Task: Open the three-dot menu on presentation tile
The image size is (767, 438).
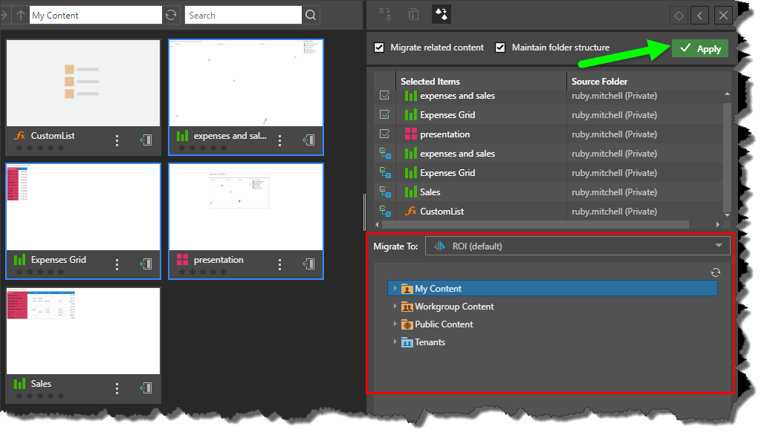Action: 280,264
